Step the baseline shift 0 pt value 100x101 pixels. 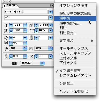11,56
